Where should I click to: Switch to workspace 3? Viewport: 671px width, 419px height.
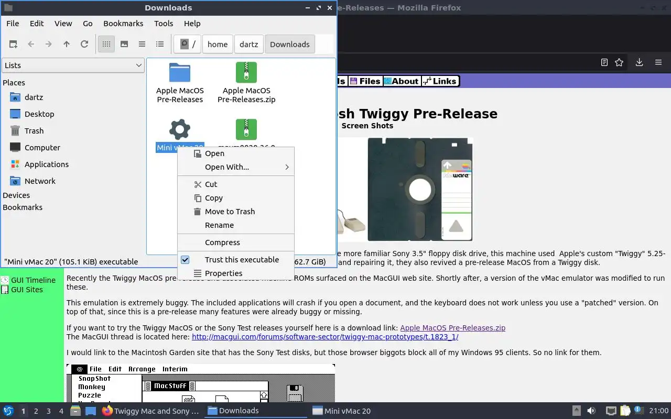[48, 411]
